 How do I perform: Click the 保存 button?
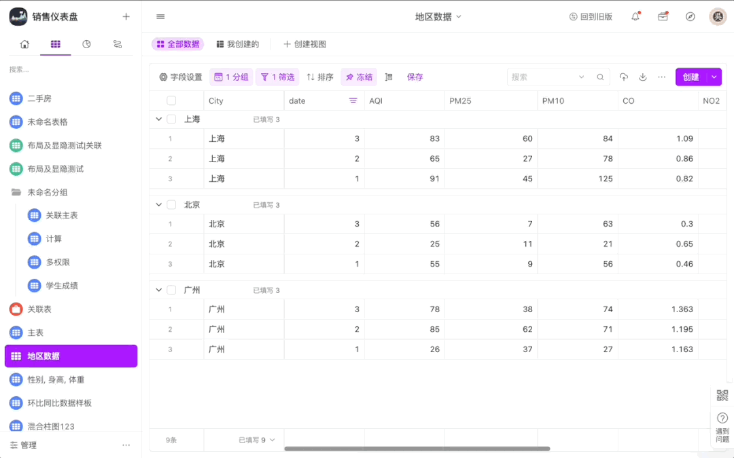click(415, 77)
